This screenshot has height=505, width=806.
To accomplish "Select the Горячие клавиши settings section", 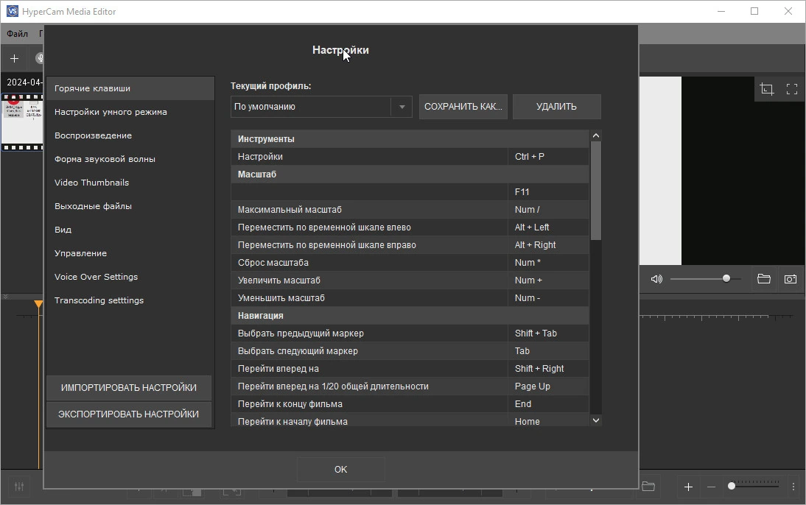I will (x=130, y=88).
